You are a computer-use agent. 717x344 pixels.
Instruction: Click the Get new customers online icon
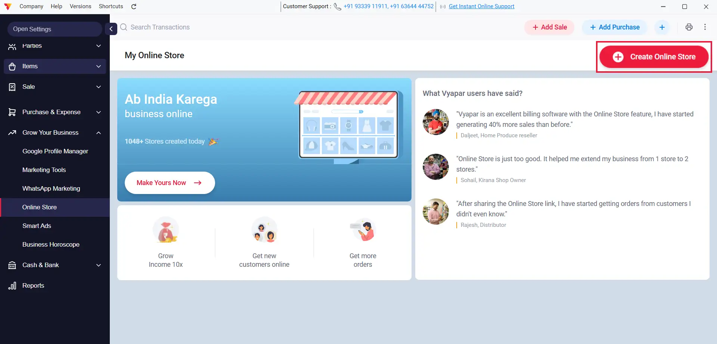(x=264, y=230)
